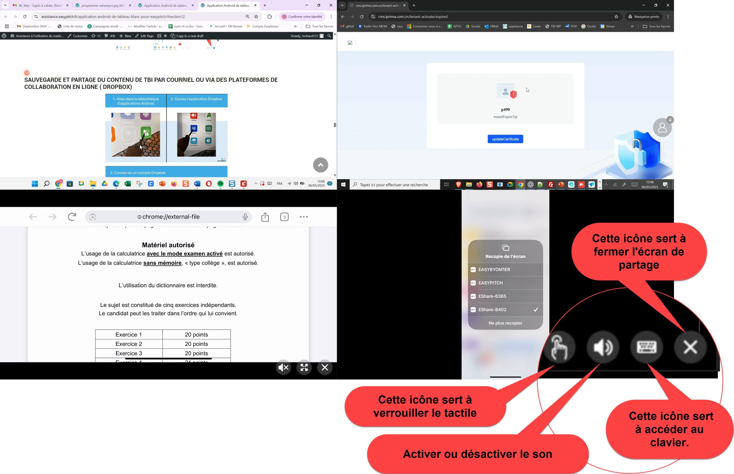Select EASYBYOM1ER in the screen mirroring list

(x=505, y=270)
